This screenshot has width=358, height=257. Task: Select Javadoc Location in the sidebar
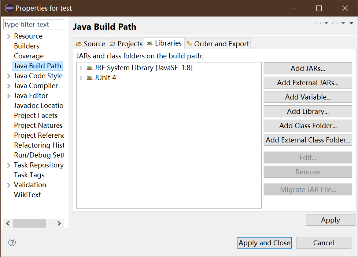(39, 105)
